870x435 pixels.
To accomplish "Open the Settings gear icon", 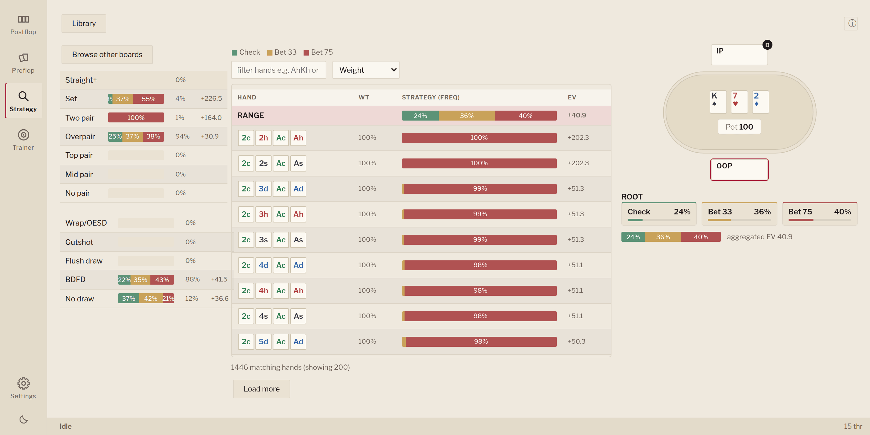I will (x=23, y=383).
